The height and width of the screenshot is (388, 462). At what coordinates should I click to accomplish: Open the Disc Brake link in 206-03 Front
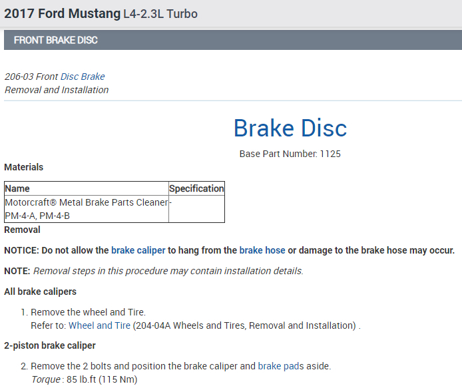click(x=83, y=77)
